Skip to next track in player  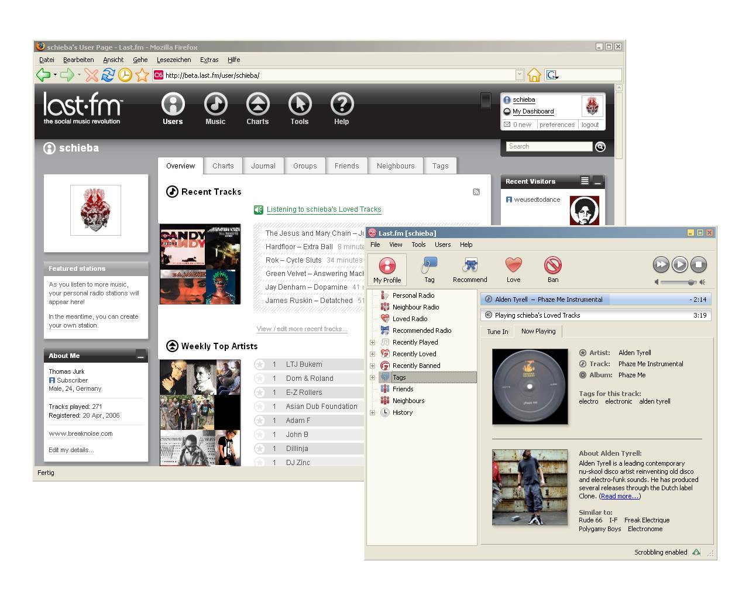[x=661, y=264]
